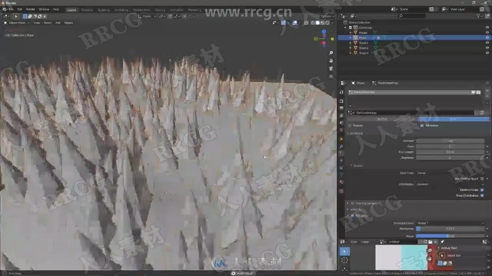Viewport: 492px width, 276px height.
Task: Expand the Velocity panel
Action: coord(356,209)
